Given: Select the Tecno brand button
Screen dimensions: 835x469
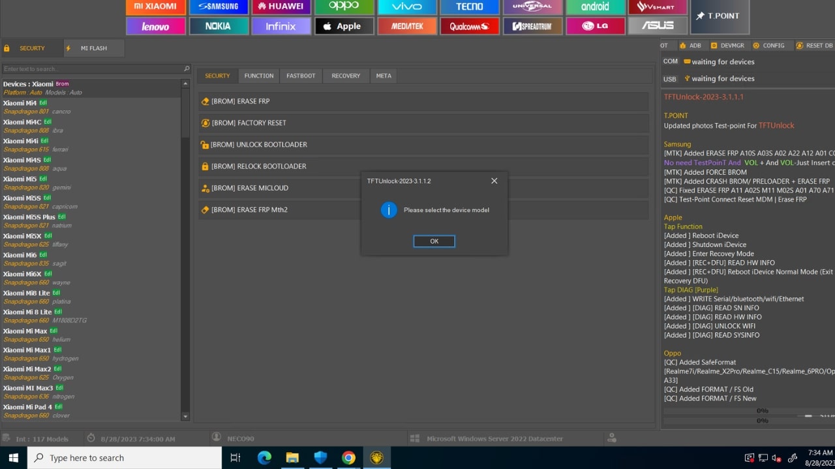Looking at the screenshot, I should tap(470, 7).
